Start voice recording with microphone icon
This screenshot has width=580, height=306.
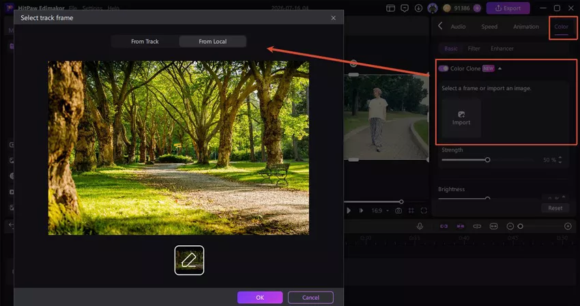[x=420, y=226]
